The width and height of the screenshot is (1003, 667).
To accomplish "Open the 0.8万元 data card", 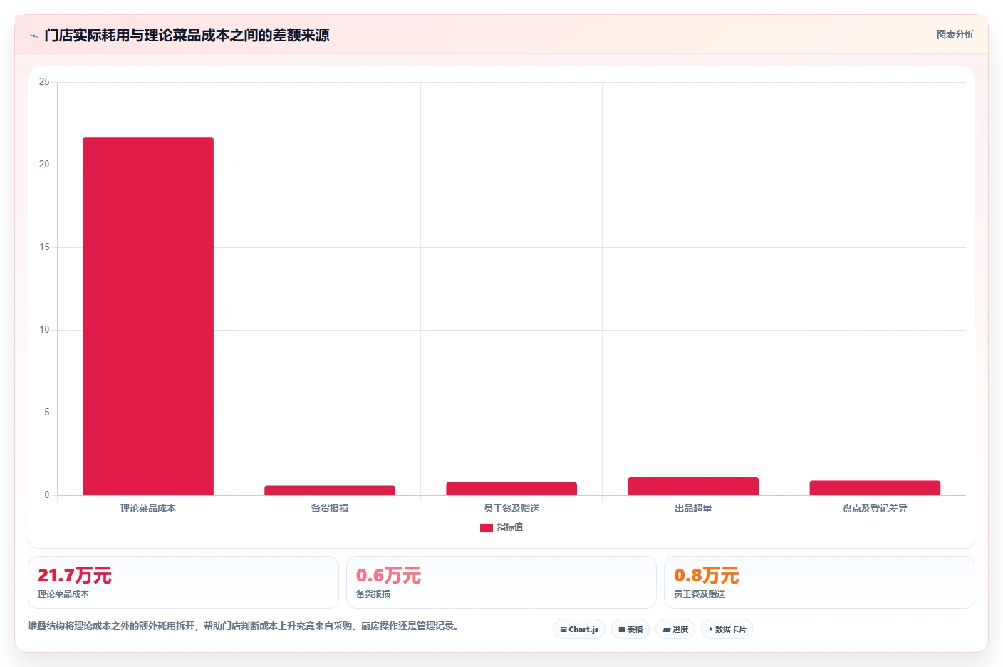I will 819,582.
